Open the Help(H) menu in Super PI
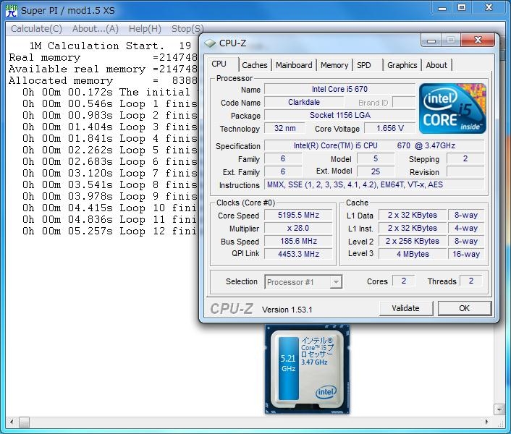The image size is (511, 434). [x=145, y=29]
